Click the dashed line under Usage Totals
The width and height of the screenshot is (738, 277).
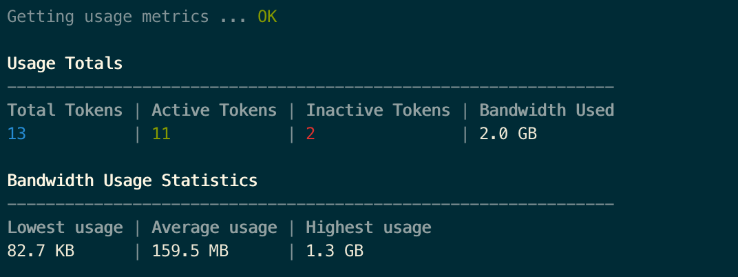[x=310, y=87]
